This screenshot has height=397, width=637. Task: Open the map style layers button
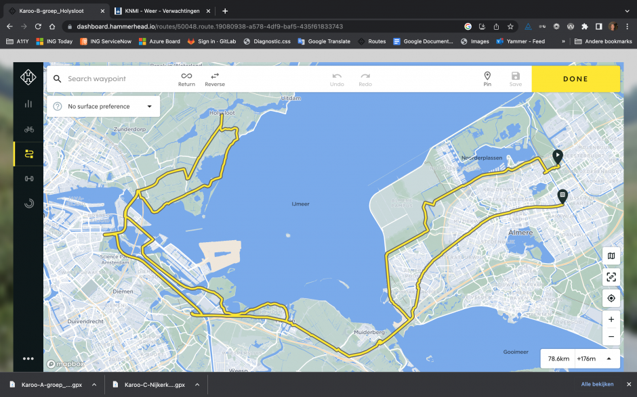click(x=611, y=256)
